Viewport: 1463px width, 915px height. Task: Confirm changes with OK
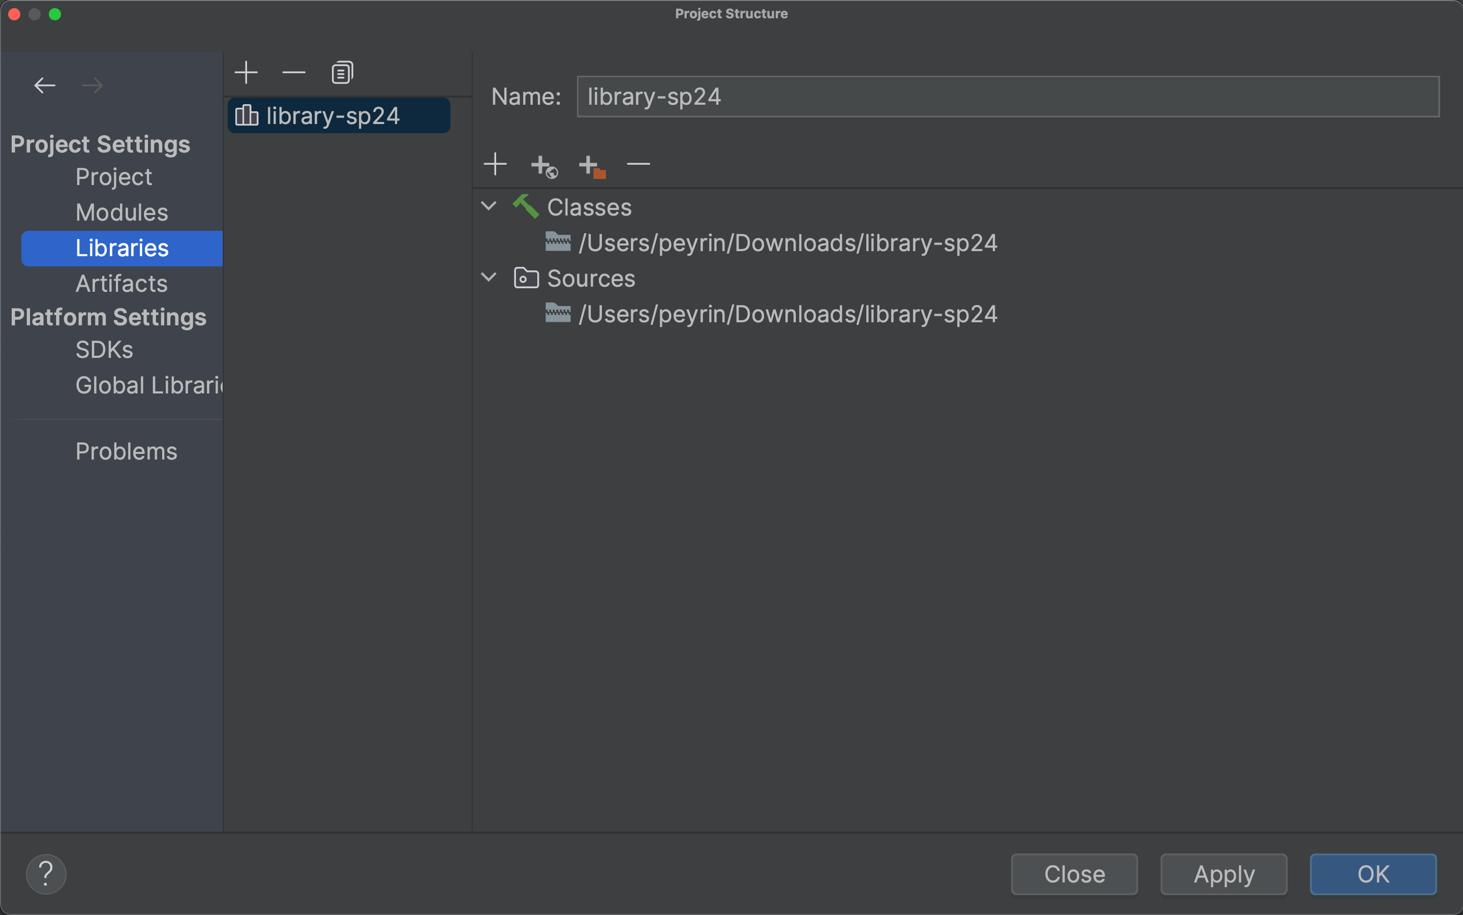click(x=1372, y=874)
